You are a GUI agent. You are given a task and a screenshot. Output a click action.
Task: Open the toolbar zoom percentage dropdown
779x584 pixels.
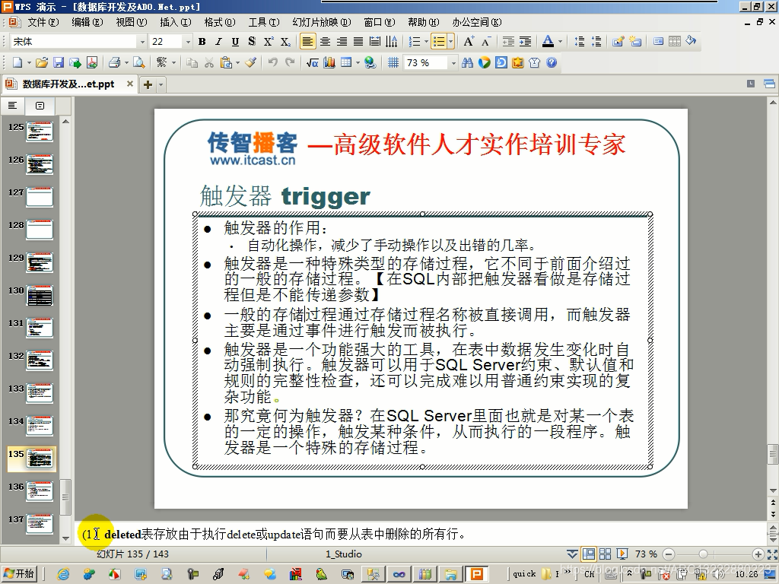tap(453, 63)
